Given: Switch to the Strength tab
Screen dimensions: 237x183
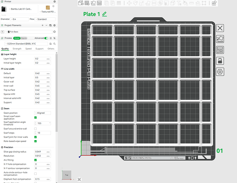Looking at the screenshot, I should click(x=17, y=49).
